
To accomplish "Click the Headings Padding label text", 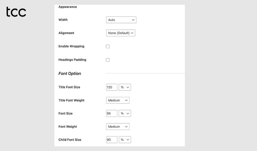I will [x=72, y=60].
